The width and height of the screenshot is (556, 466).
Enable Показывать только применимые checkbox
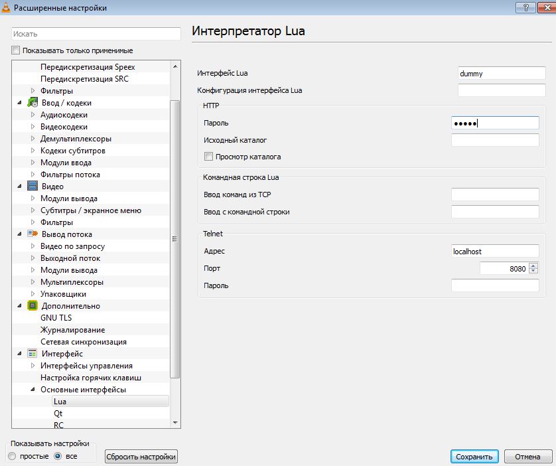click(16, 50)
